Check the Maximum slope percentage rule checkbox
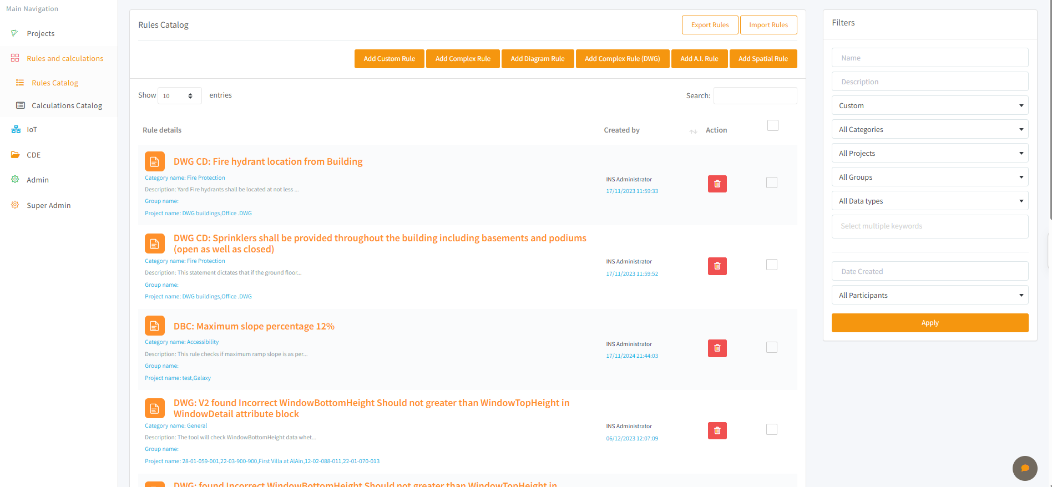The width and height of the screenshot is (1052, 487). (x=772, y=347)
